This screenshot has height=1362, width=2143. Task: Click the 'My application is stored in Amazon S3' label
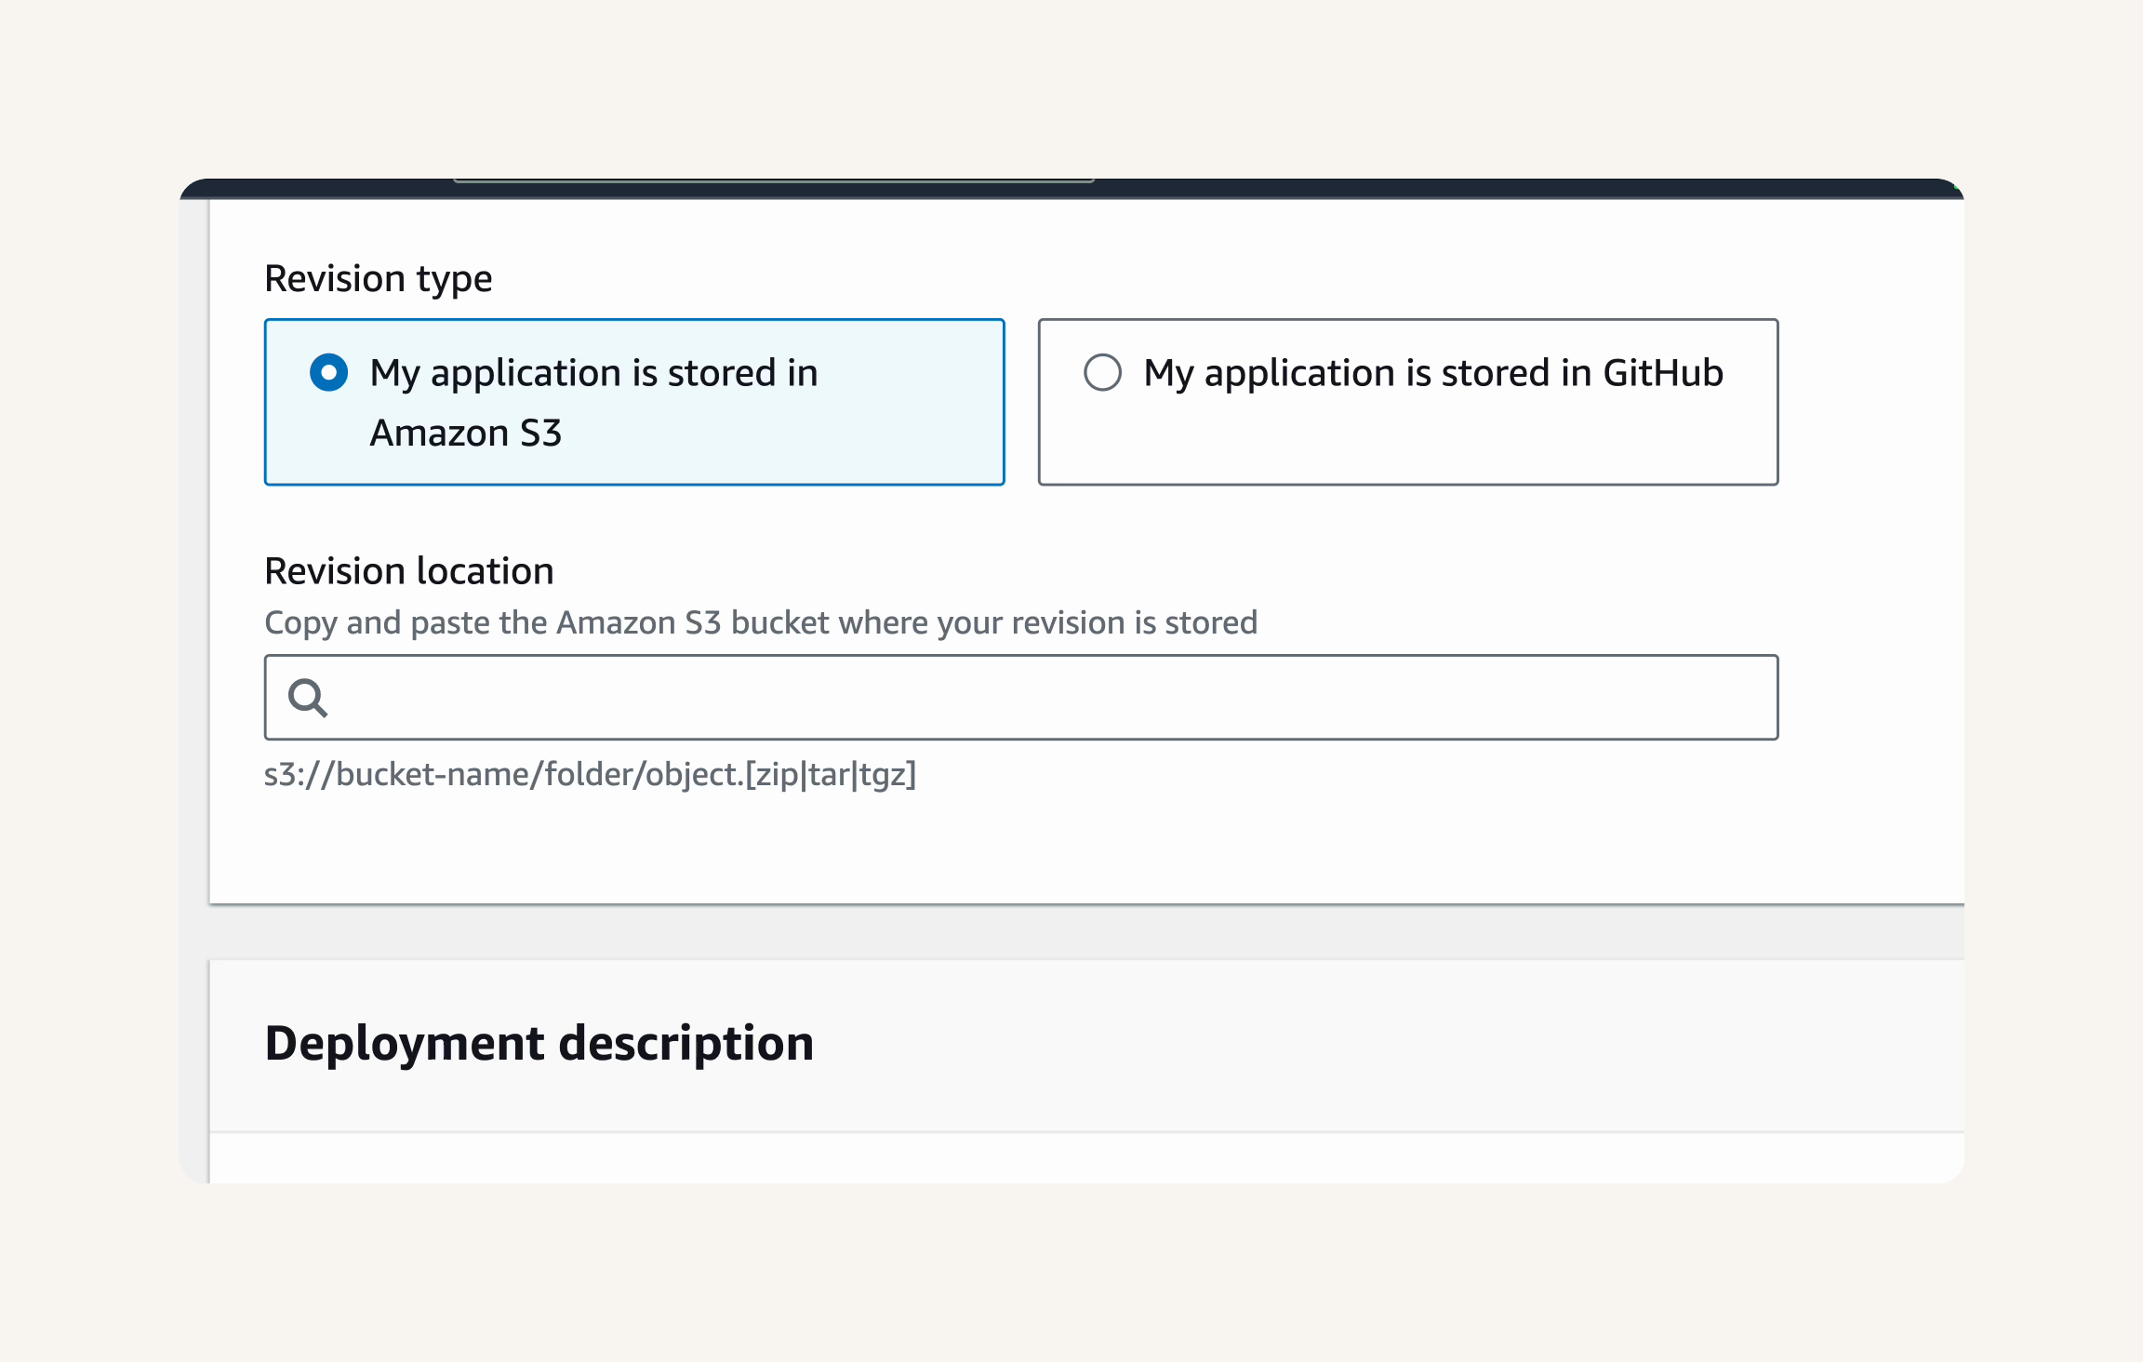click(593, 403)
